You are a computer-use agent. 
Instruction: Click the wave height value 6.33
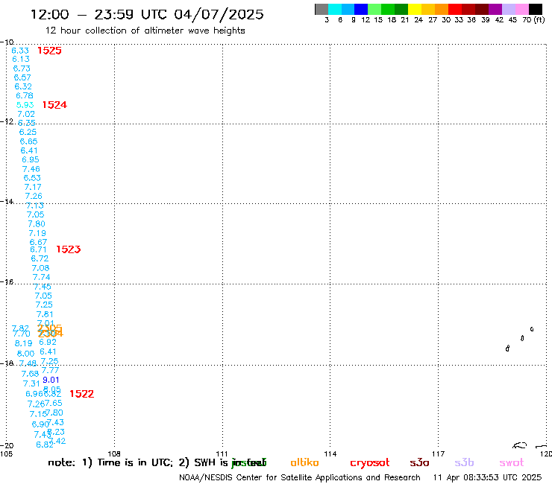click(20, 51)
